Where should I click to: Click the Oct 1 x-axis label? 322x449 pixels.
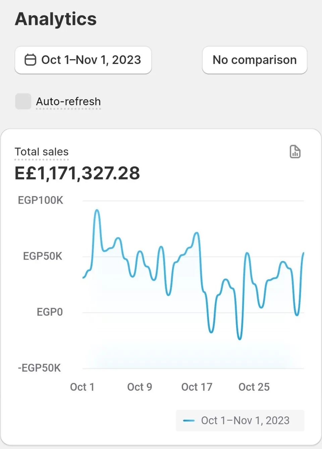(x=82, y=387)
